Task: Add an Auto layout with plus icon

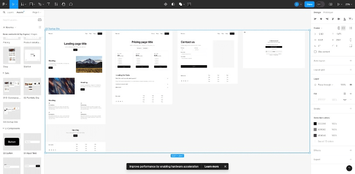Action: [x=350, y=61]
